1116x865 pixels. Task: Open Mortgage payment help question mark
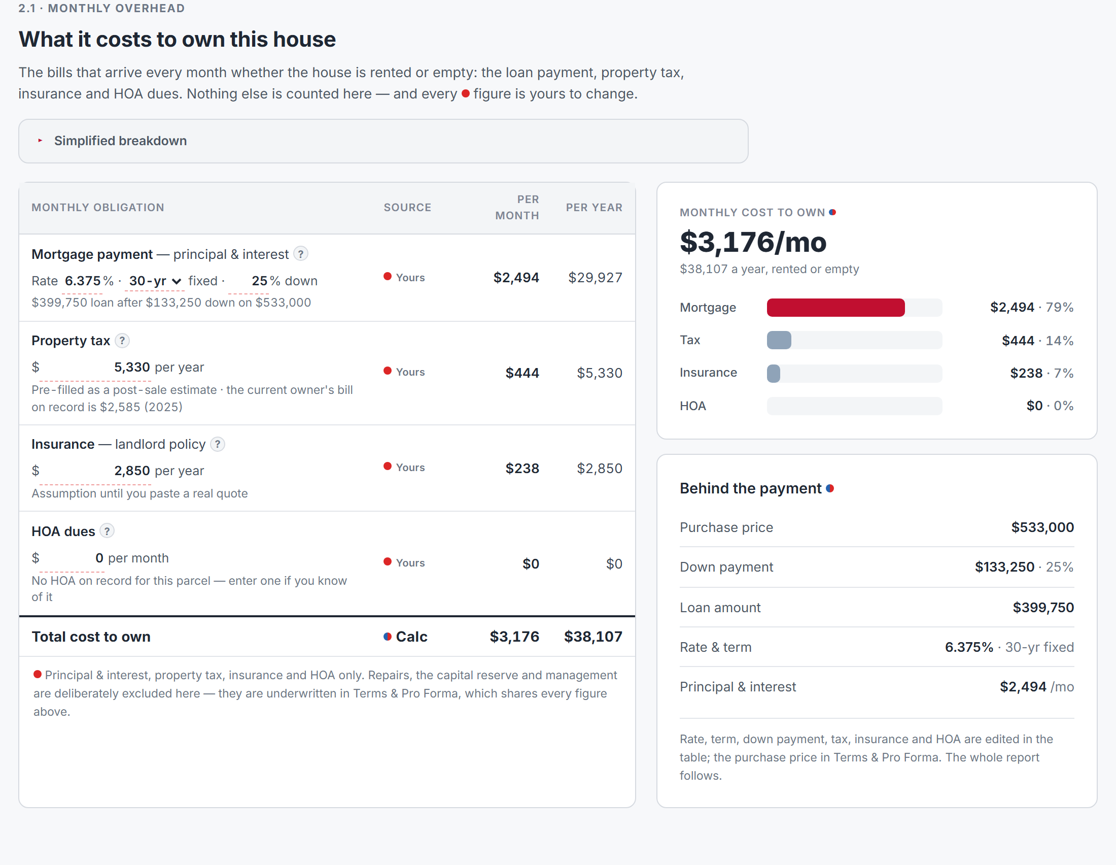pos(301,254)
